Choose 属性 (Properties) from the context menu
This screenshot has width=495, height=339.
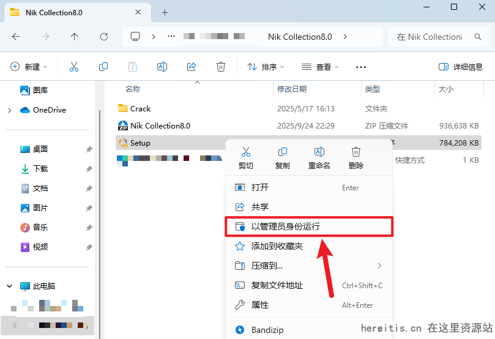point(309,305)
